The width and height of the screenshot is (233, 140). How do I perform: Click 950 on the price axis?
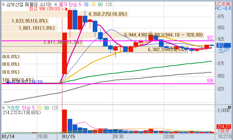tap(221, 28)
